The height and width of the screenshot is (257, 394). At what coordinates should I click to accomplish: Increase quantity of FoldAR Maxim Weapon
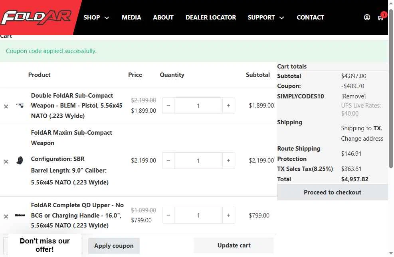[228, 161]
